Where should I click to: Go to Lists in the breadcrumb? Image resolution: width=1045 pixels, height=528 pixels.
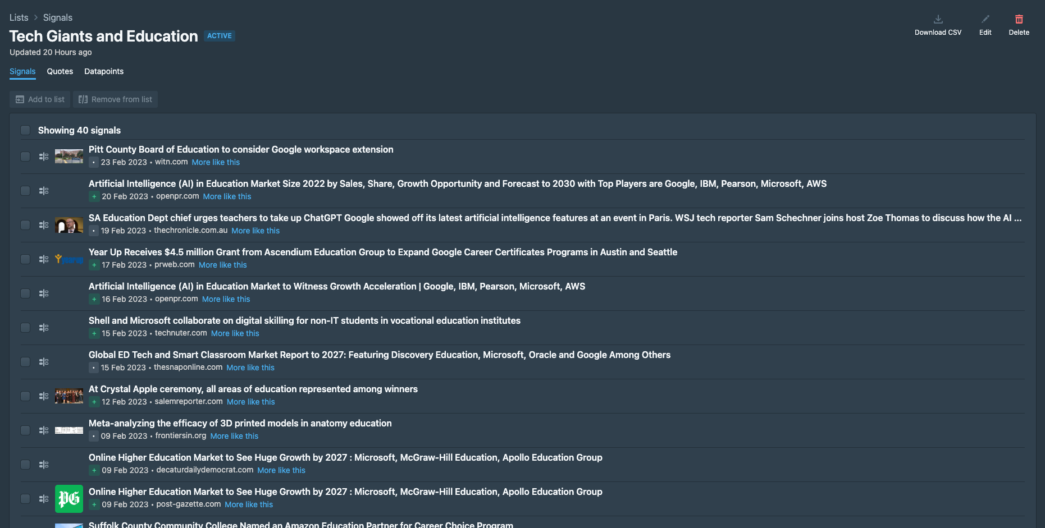tap(19, 17)
